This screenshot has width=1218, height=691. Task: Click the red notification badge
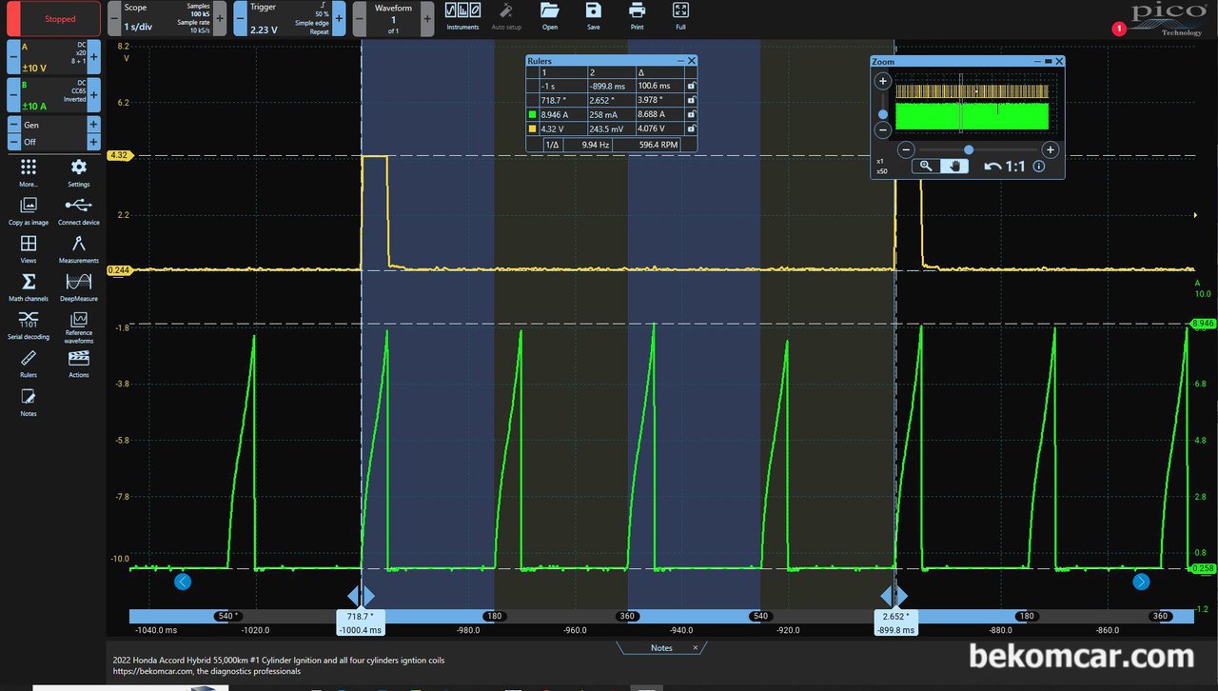coord(1119,29)
